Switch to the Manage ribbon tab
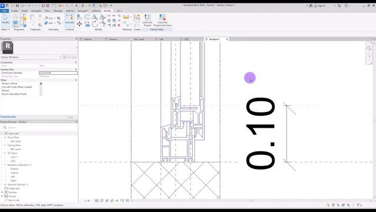This screenshot has width=376, height=212. tap(58, 11)
